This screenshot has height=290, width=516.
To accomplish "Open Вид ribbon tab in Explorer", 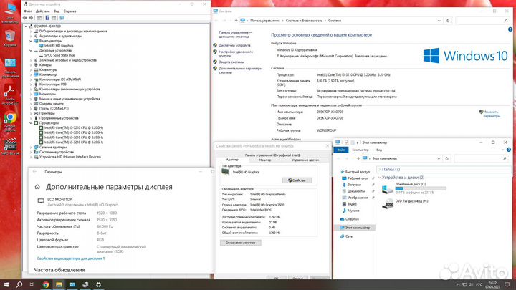I will (379, 150).
